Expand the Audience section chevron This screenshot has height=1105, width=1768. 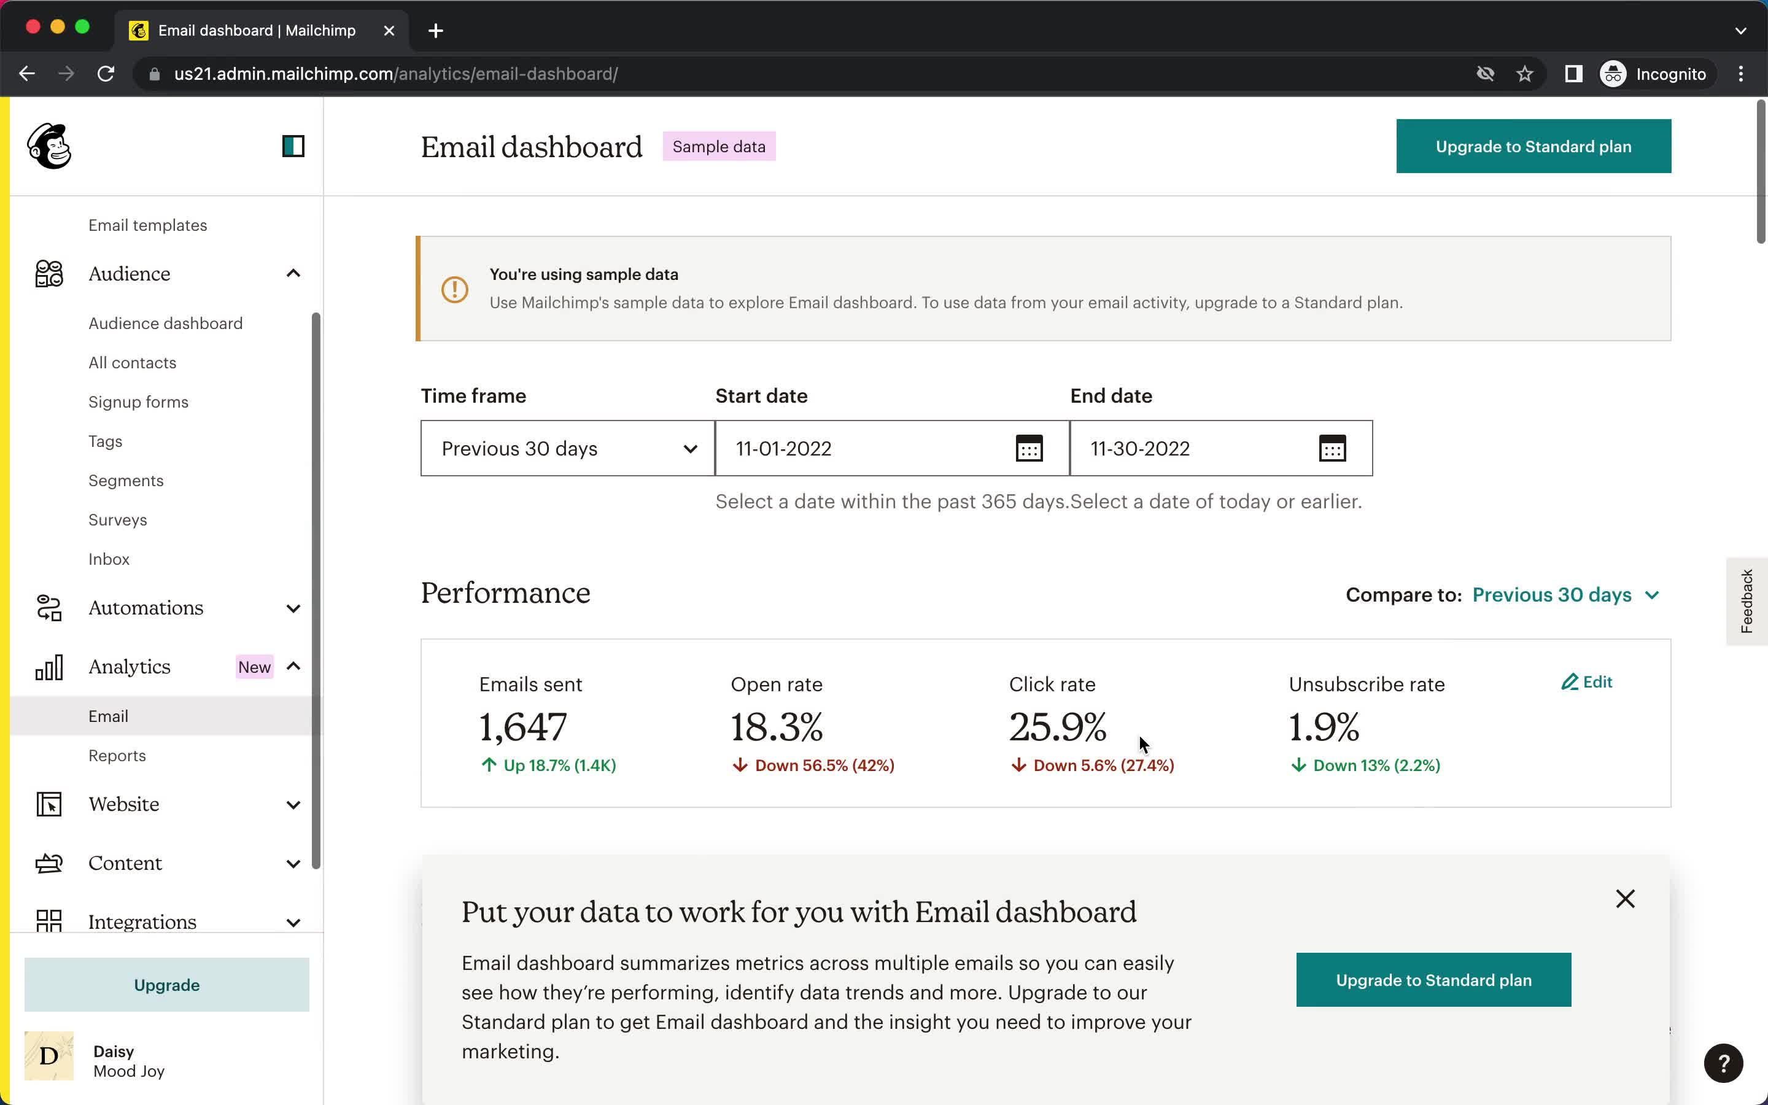(293, 274)
